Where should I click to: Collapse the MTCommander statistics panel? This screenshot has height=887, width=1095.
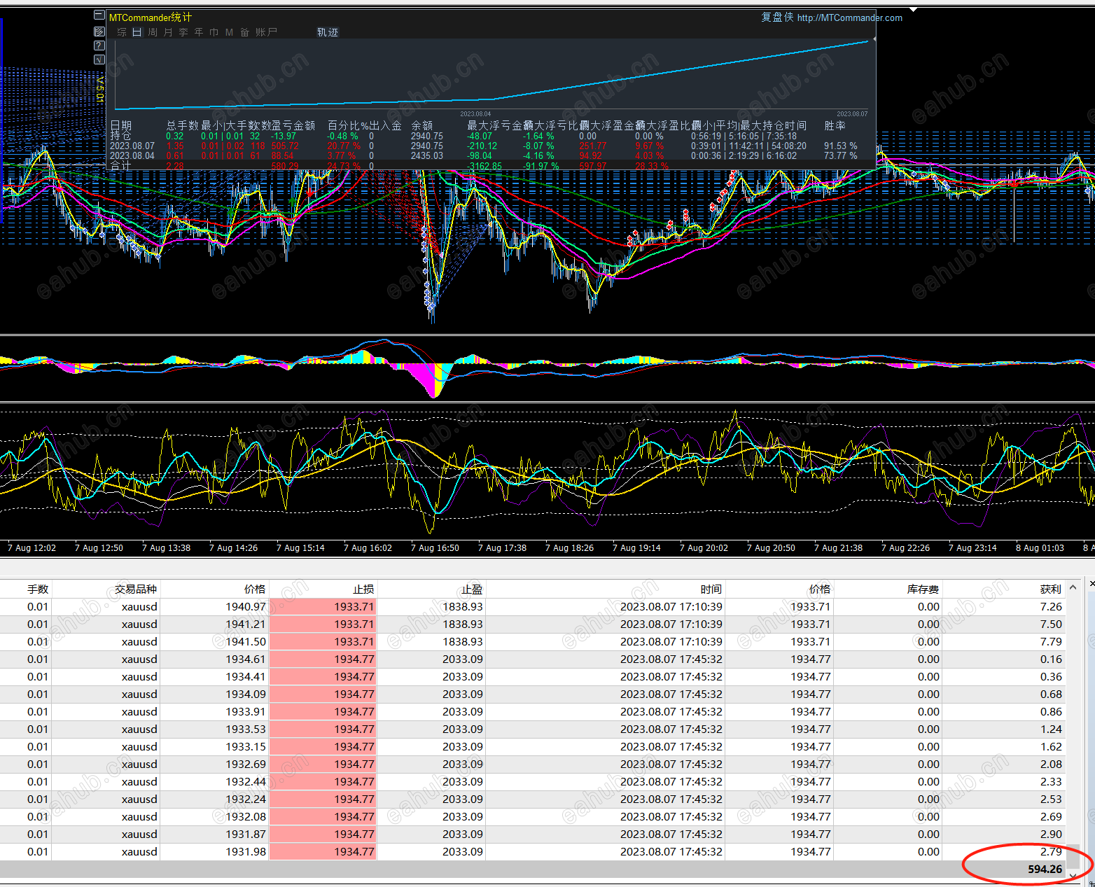point(99,16)
